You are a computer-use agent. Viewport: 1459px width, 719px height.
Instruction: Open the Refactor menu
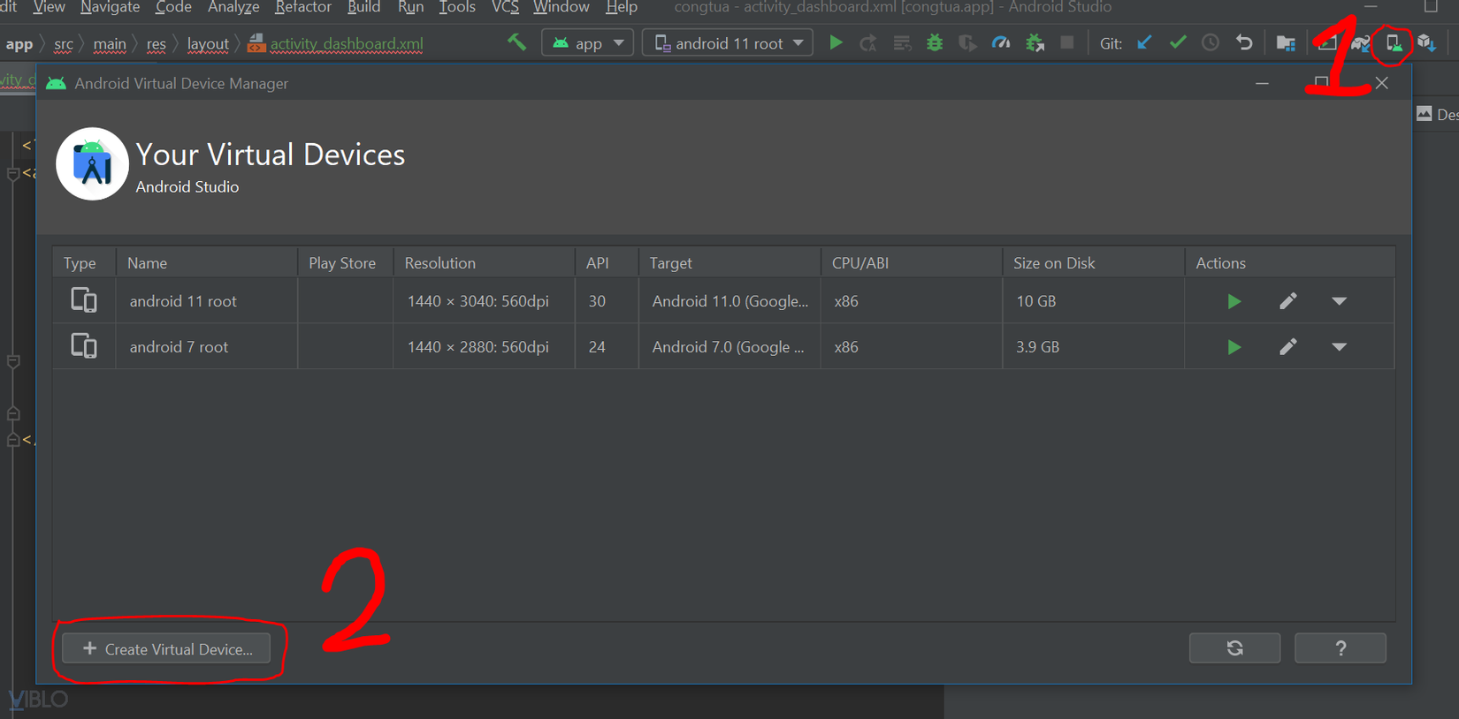click(303, 8)
